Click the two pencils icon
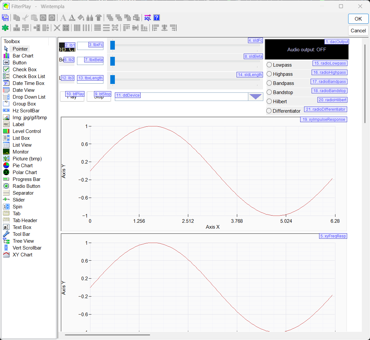This screenshot has height=340, width=370. [90, 18]
